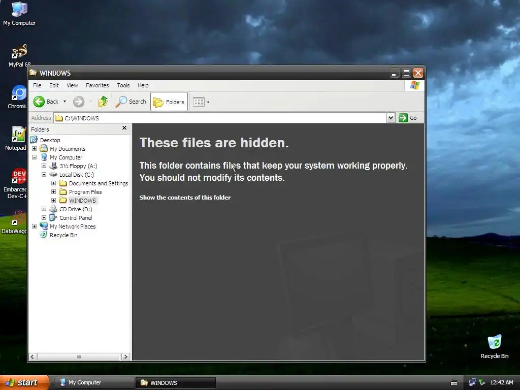Click the WINDOWS taskbar button
This screenshot has height=390, width=520.
tap(176, 382)
